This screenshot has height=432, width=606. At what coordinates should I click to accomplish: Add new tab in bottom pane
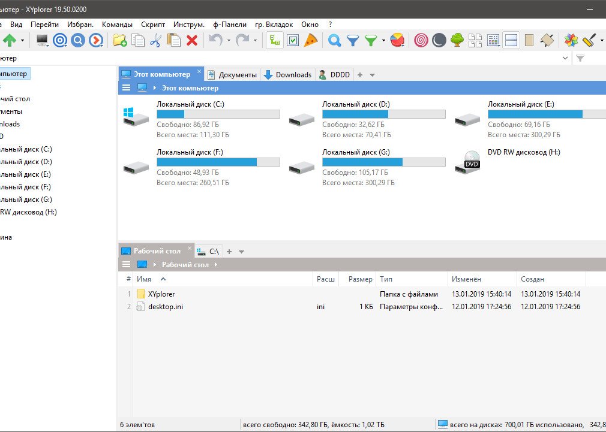coord(229,252)
